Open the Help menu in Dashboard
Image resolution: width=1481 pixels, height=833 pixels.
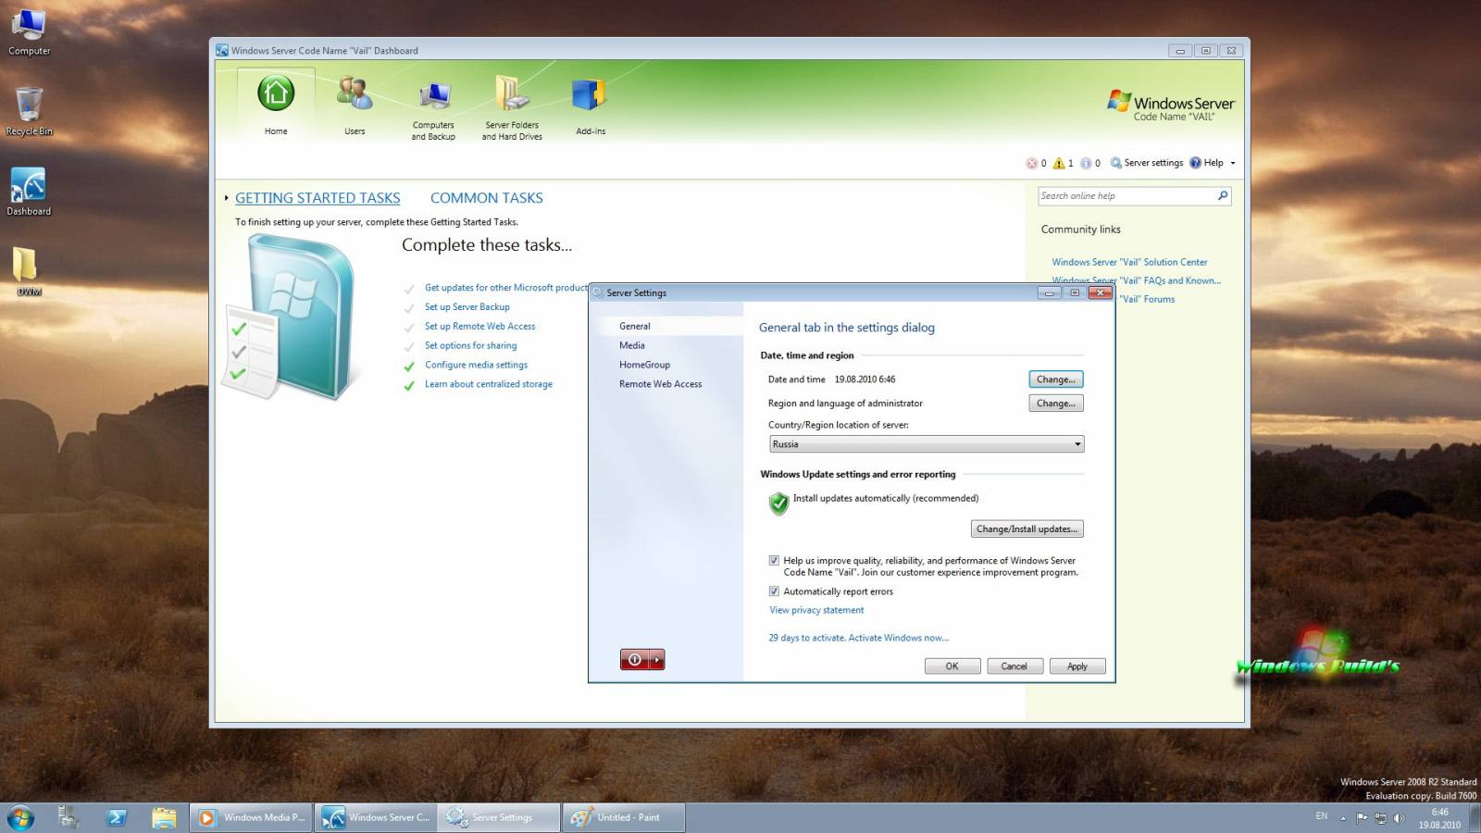pyautogui.click(x=1212, y=163)
